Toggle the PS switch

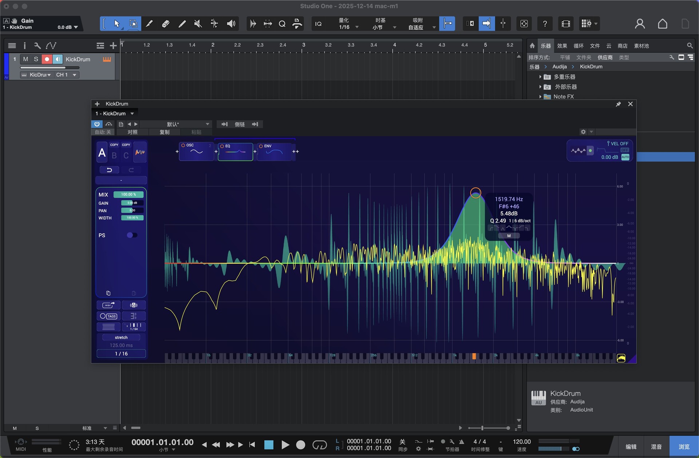click(x=131, y=235)
